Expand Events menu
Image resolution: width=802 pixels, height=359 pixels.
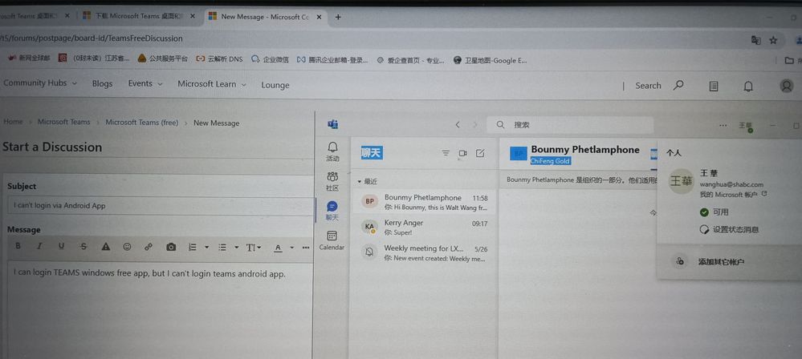[x=145, y=84]
